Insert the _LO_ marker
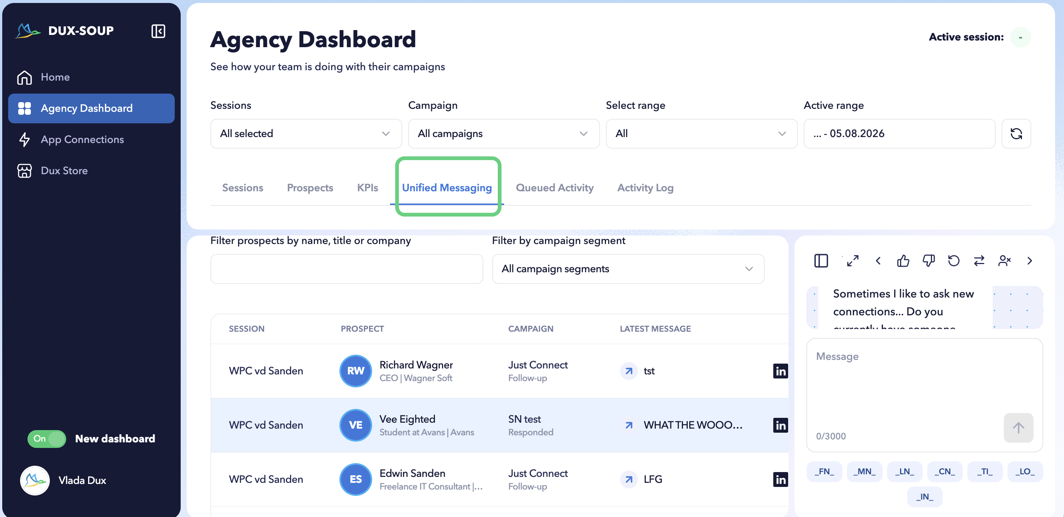The image size is (1064, 517). point(1025,472)
